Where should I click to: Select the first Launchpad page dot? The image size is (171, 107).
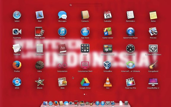point(84,94)
